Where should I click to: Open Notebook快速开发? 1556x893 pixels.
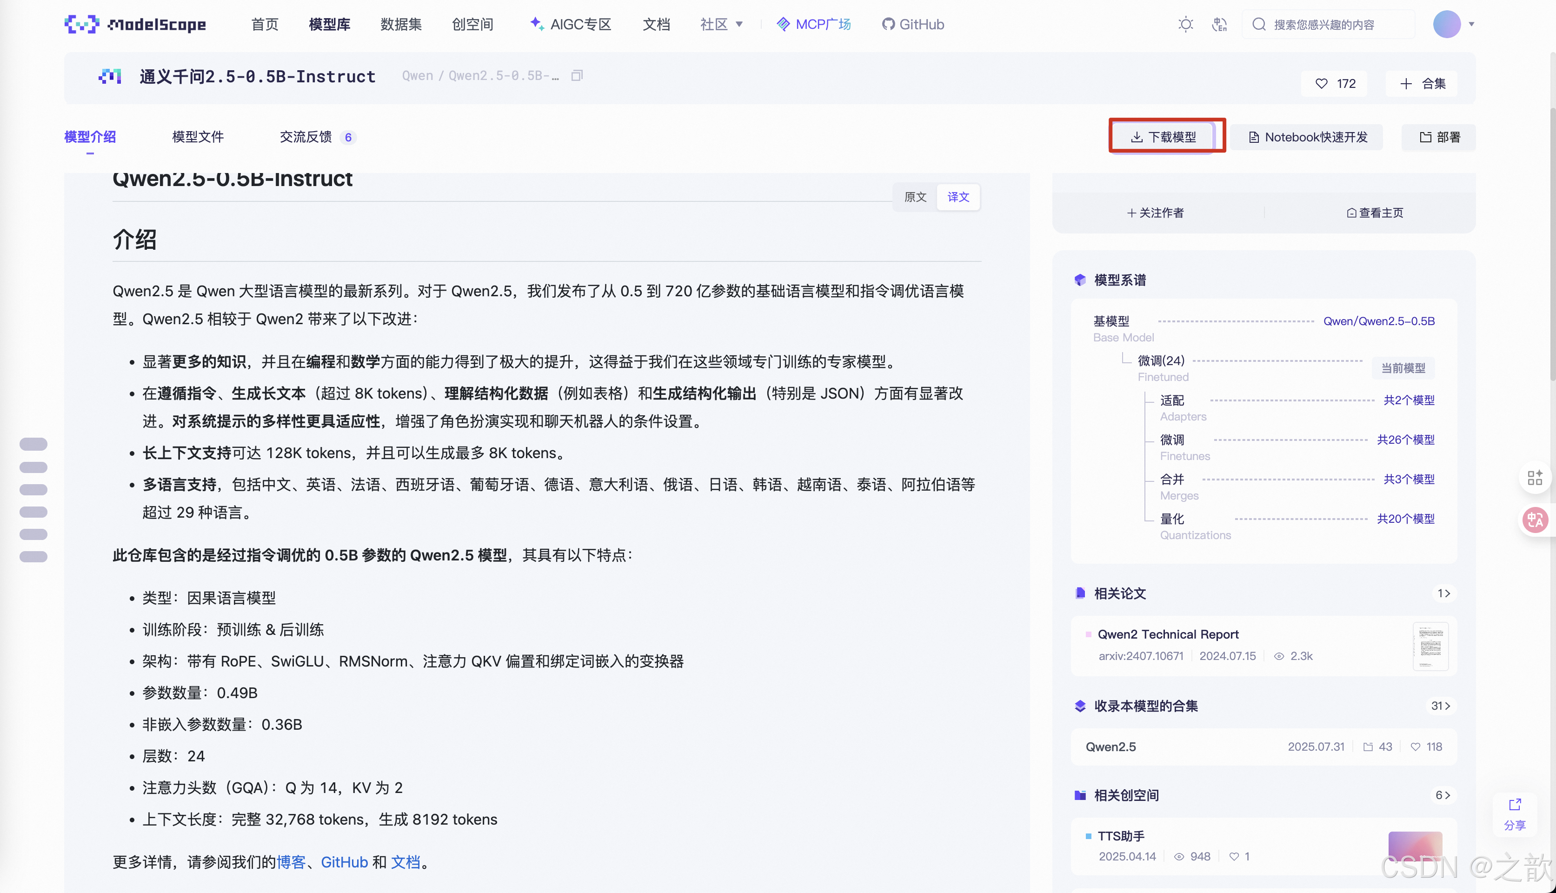(x=1307, y=137)
